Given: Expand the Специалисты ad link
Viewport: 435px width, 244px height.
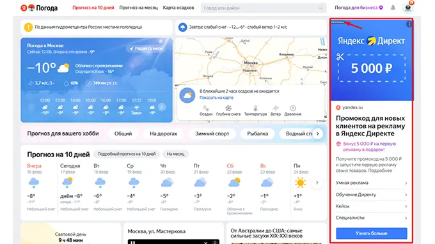Looking at the screenshot, I should [372, 218].
